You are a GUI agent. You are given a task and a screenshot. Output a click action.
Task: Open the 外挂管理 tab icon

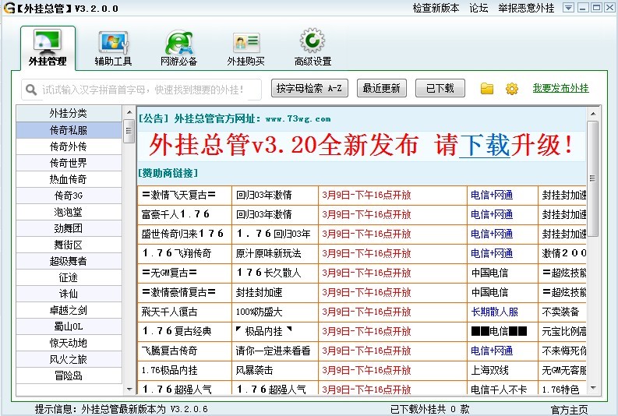pos(48,43)
